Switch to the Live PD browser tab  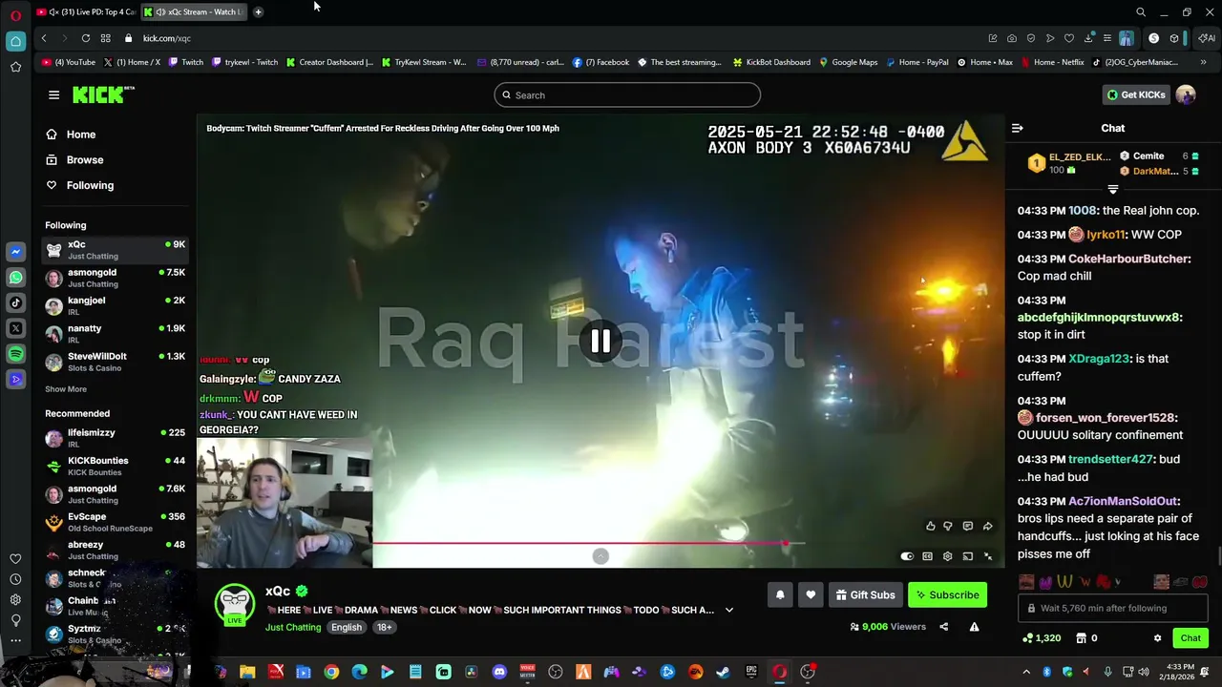click(86, 11)
